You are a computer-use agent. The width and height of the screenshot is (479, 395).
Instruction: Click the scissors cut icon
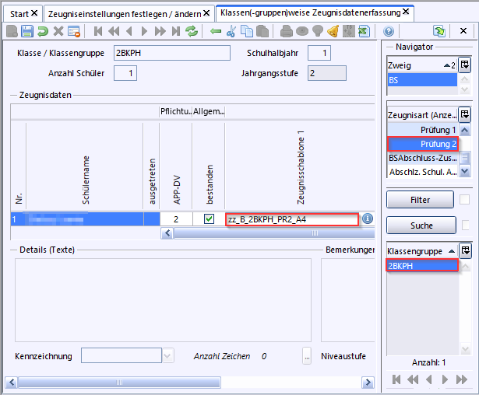point(231,31)
